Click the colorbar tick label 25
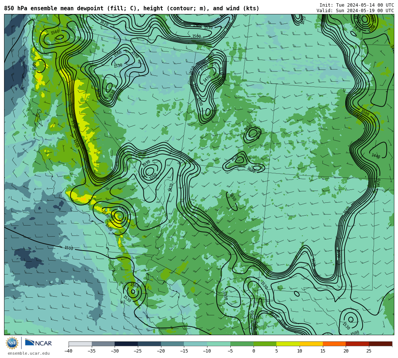Viewport: 398px width, 358px height. (369, 351)
